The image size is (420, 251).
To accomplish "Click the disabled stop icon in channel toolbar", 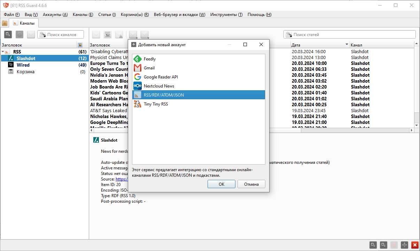I will (20, 34).
